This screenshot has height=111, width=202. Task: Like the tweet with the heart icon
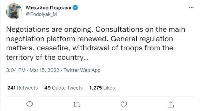(x=124, y=104)
